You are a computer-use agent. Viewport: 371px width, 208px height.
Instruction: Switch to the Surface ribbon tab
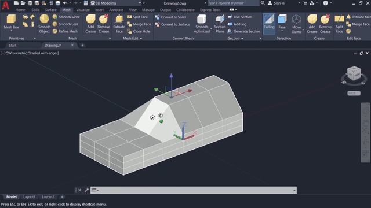click(x=50, y=10)
